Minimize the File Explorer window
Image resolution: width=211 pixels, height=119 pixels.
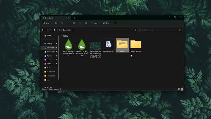169,17
